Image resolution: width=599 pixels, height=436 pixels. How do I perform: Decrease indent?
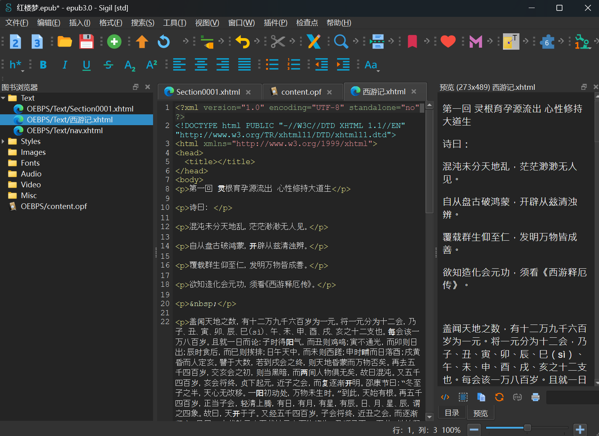point(321,65)
